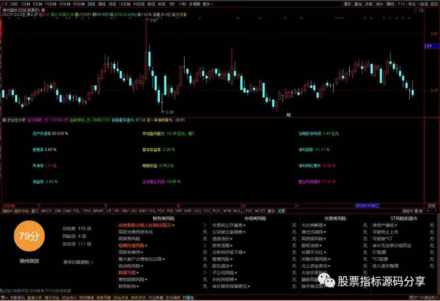Open 资金统计 bottom tab
Viewport: 440px width, 301px height.
[69, 298]
